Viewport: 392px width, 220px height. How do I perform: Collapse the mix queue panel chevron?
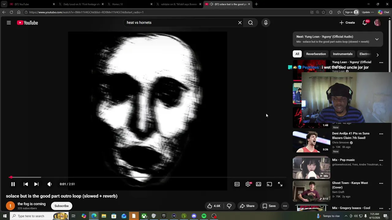[377, 39]
